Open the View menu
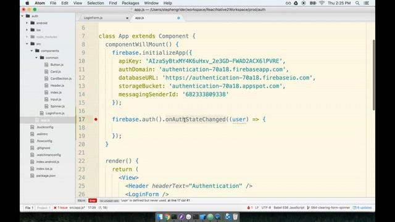Image resolution: width=395 pixels, height=222 pixels. point(78,3)
